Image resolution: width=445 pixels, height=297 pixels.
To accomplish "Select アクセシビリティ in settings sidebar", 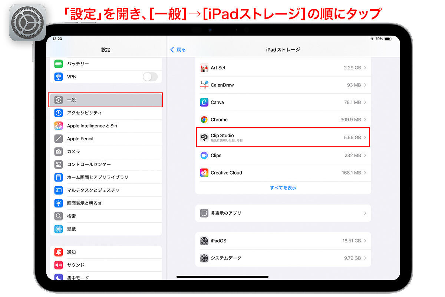I will 106,113.
